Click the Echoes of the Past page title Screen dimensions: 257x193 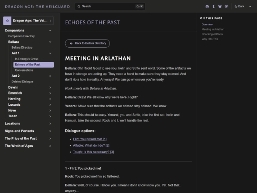(x=92, y=22)
